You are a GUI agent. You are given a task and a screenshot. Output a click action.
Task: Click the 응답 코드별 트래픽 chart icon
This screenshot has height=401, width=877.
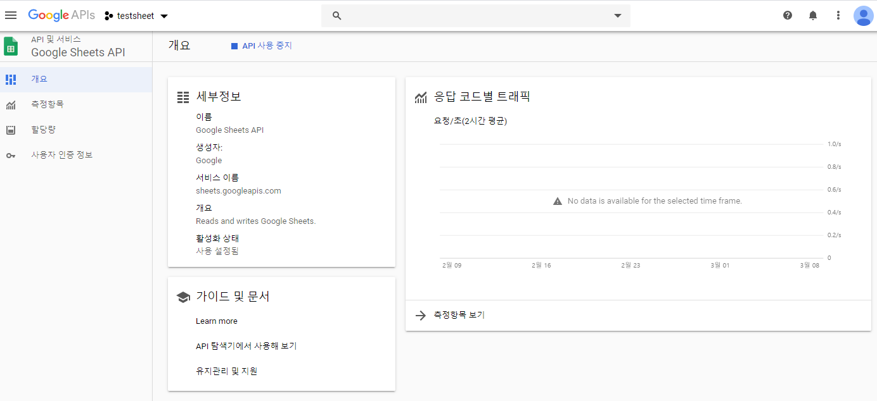[421, 97]
